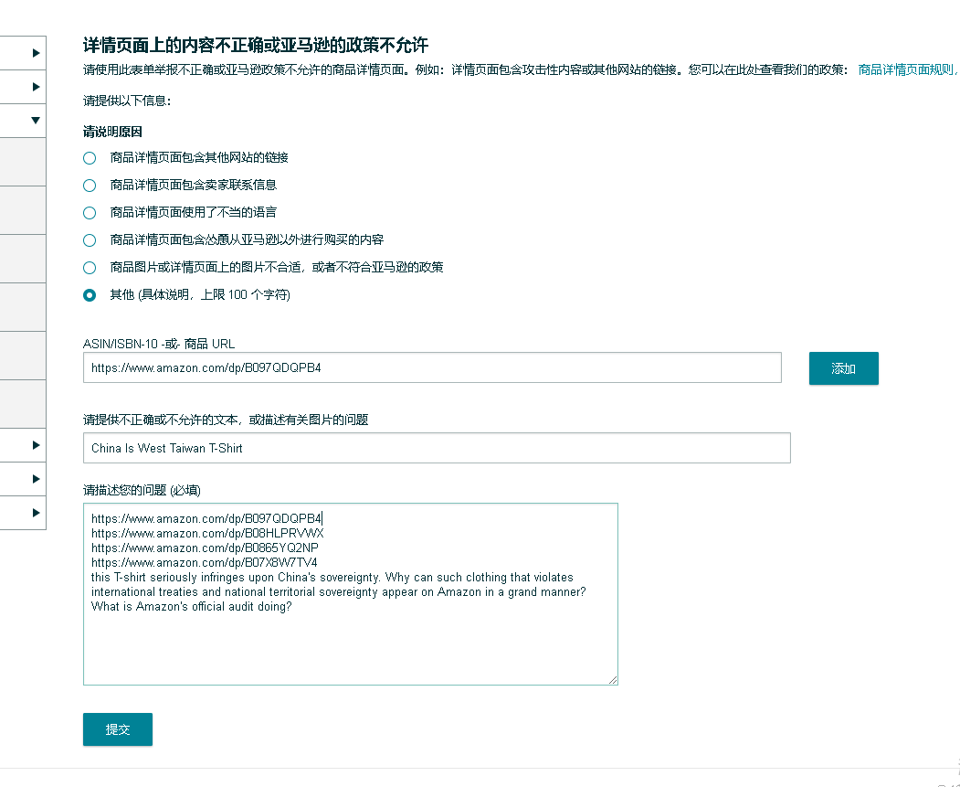Choose radio 包含怂恿从亚马逊以外进行购买的内容
Viewport: 960px width, 787px height.
90,240
